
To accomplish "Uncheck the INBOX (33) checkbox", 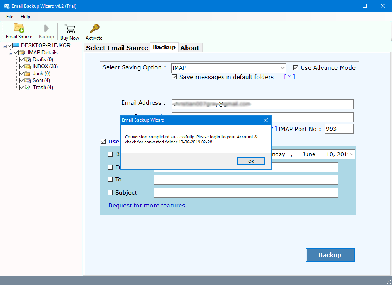I will (22, 67).
